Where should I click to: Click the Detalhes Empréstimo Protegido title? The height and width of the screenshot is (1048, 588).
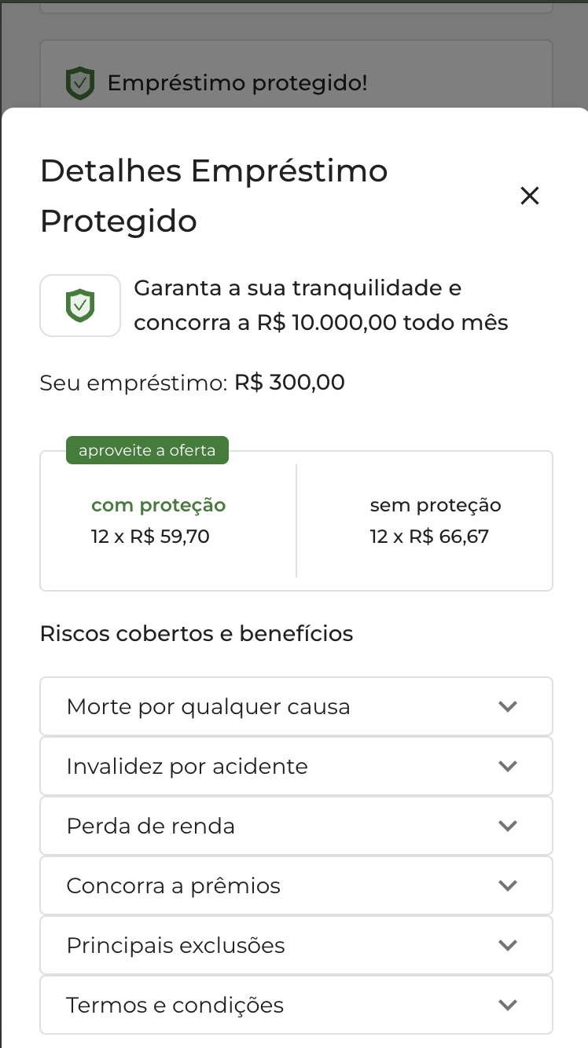[214, 196]
